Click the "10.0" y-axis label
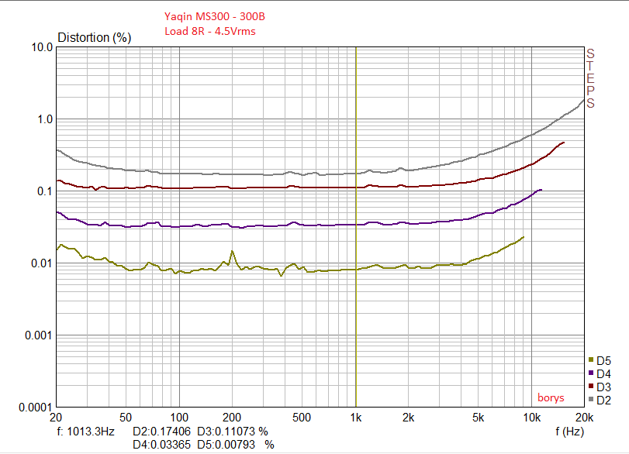 pos(42,47)
